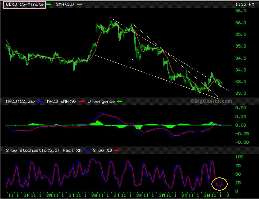The image size is (259, 199).
Task: Click the 100 level on the stochastic axis
Action: click(x=240, y=157)
